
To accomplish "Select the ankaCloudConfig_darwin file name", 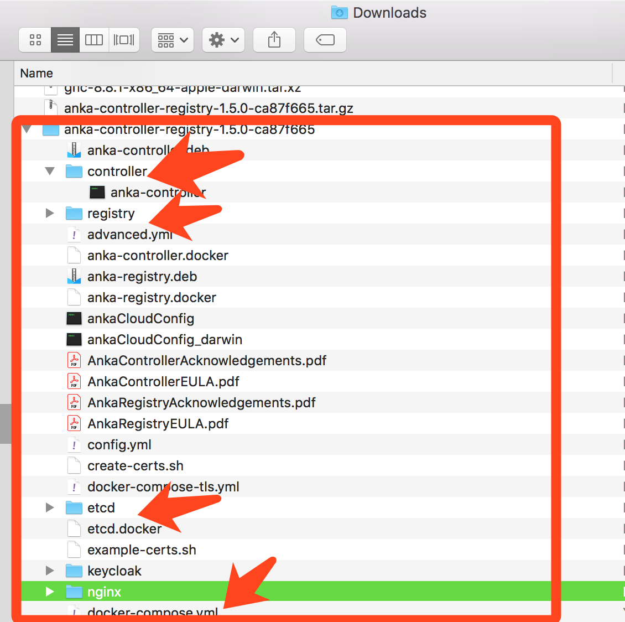I will [x=165, y=340].
